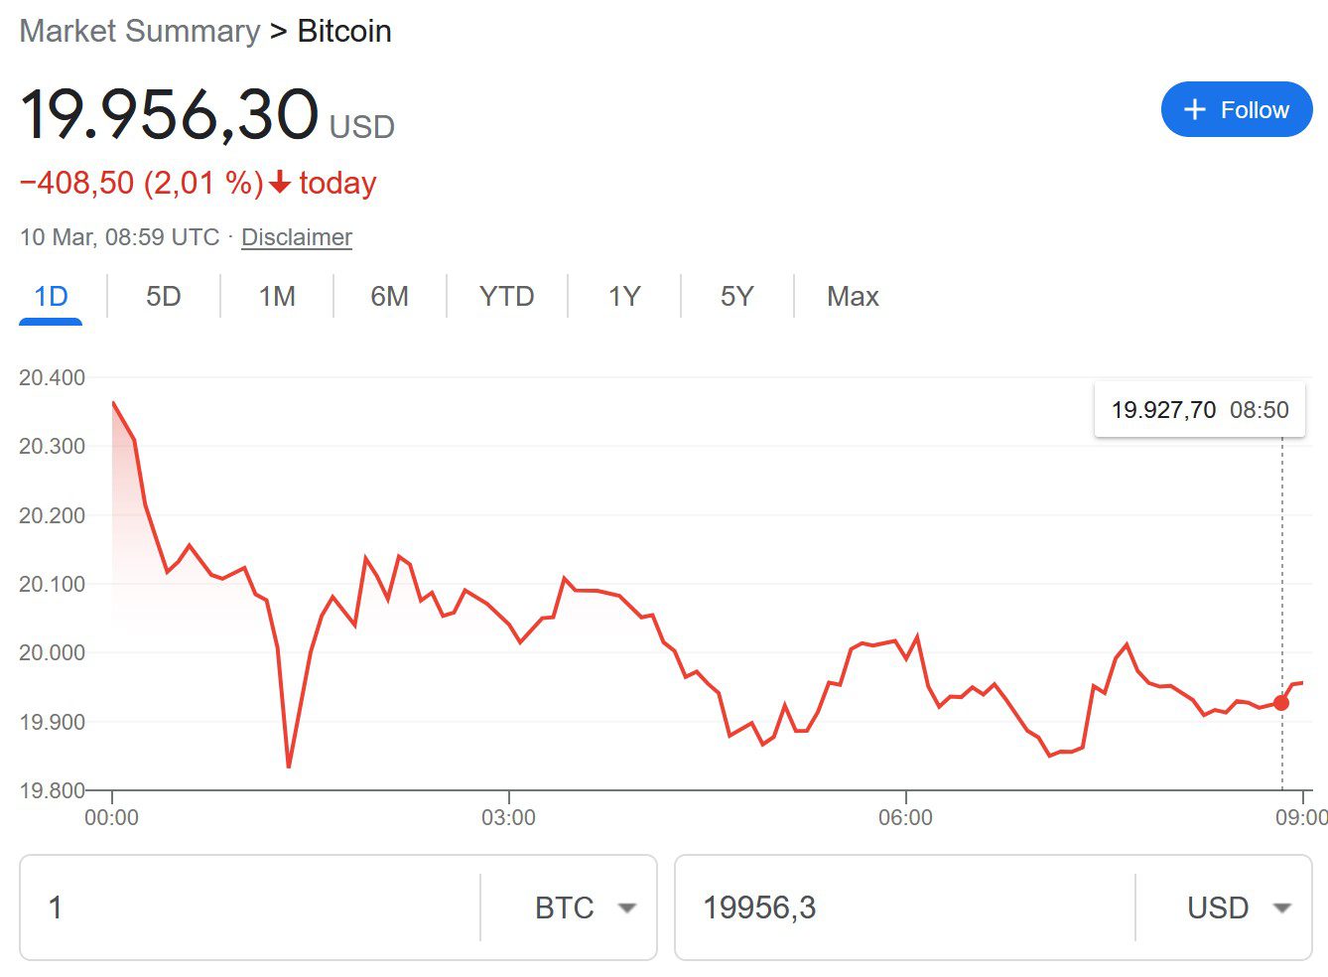This screenshot has width=1328, height=977.
Task: Click the 19.927,70 chart tooltip
Action: tap(1199, 410)
